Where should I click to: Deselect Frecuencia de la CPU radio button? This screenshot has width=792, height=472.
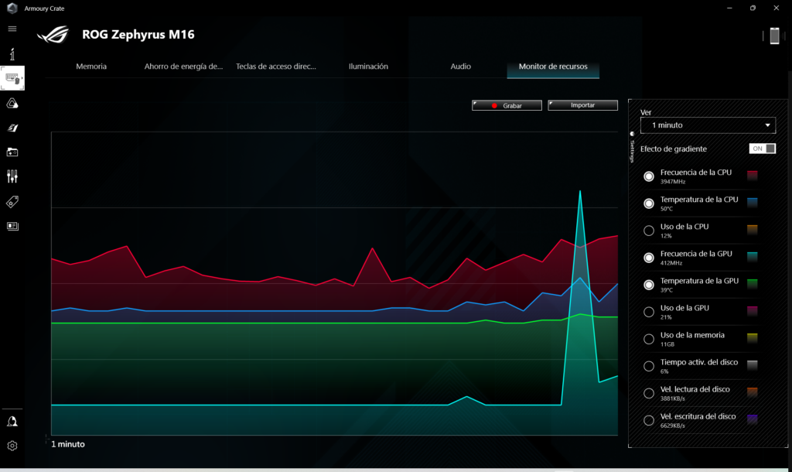pos(649,176)
